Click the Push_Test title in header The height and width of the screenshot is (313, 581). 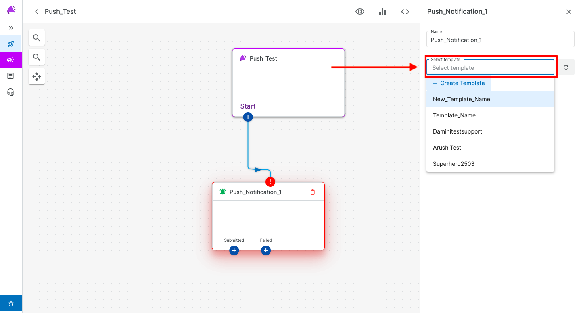[61, 12]
